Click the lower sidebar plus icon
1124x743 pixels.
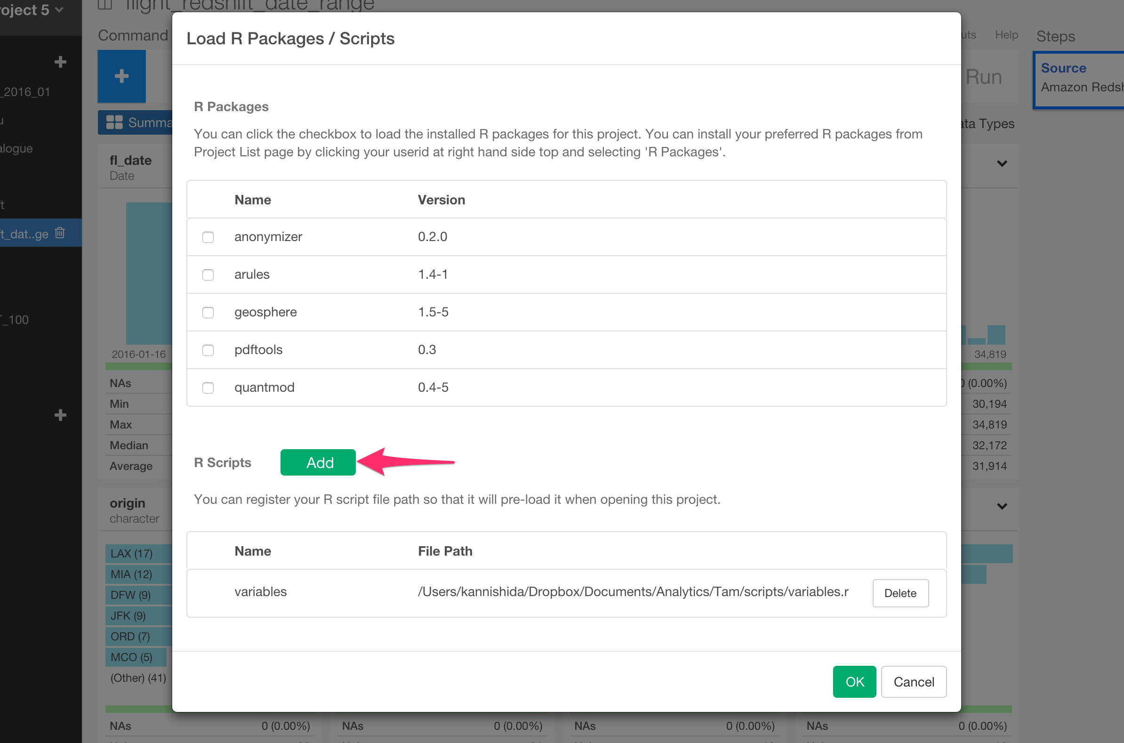pyautogui.click(x=60, y=415)
